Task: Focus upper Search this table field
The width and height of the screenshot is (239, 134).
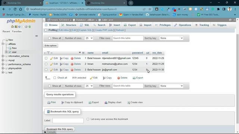Action: pos(128,38)
